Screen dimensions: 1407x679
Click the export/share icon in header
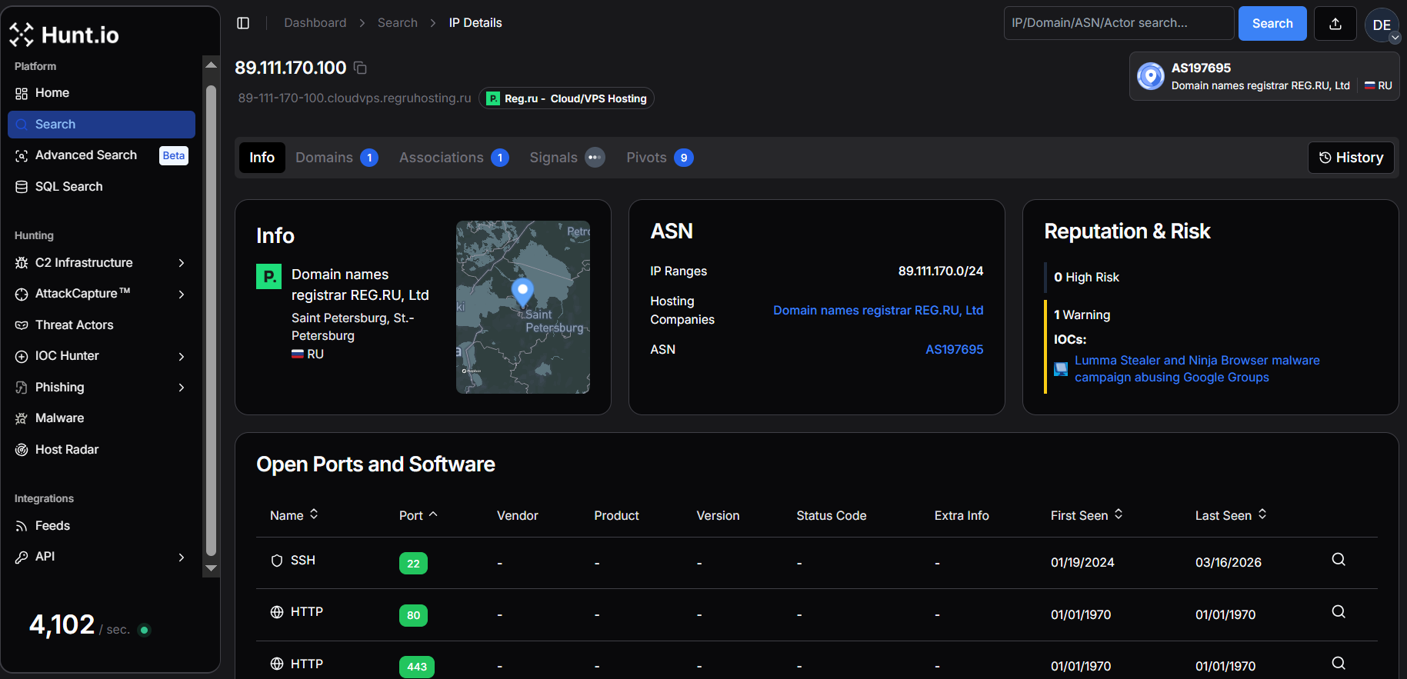coord(1335,24)
